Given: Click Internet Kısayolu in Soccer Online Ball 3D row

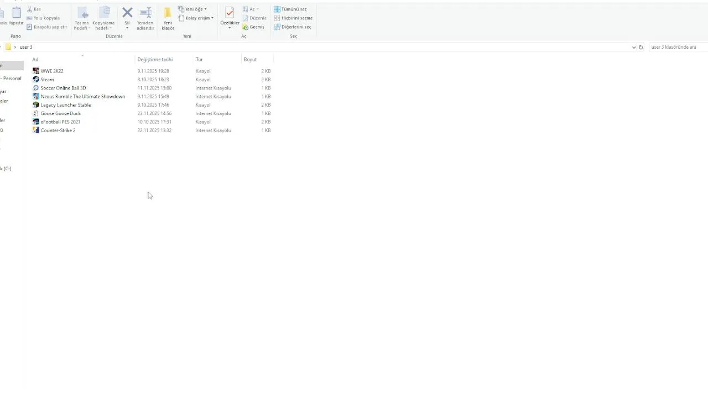Looking at the screenshot, I should [x=213, y=88].
